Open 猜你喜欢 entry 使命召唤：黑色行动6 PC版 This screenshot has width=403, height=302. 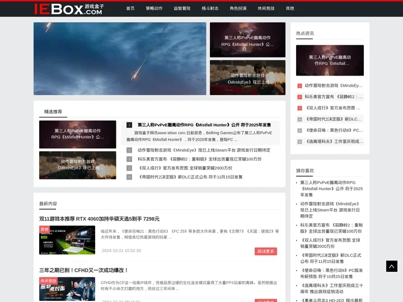click(331, 273)
